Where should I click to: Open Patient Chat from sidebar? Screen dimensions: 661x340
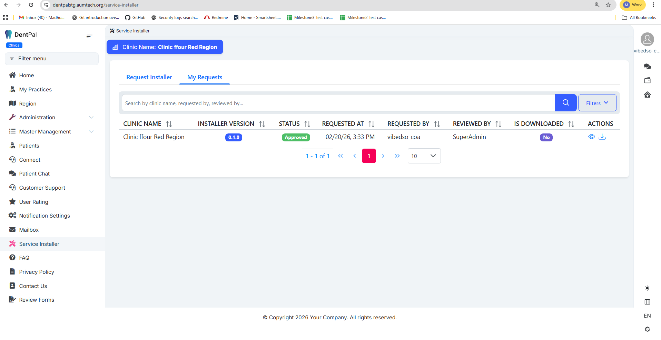(x=34, y=174)
